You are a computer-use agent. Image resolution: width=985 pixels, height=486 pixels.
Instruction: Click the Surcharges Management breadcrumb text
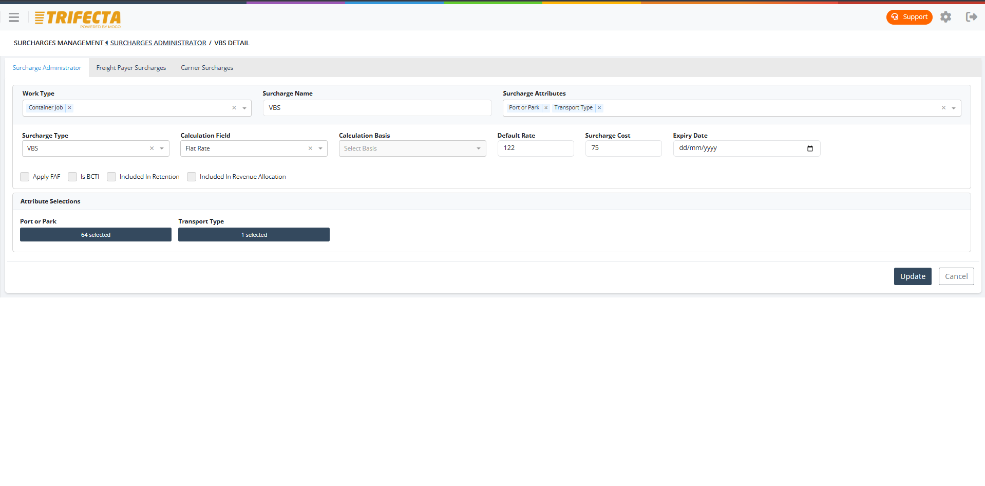[x=59, y=43]
